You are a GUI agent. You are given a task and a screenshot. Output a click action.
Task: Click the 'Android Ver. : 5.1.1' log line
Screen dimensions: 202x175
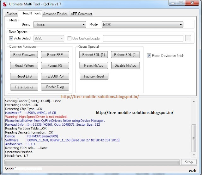[x=20, y=144]
